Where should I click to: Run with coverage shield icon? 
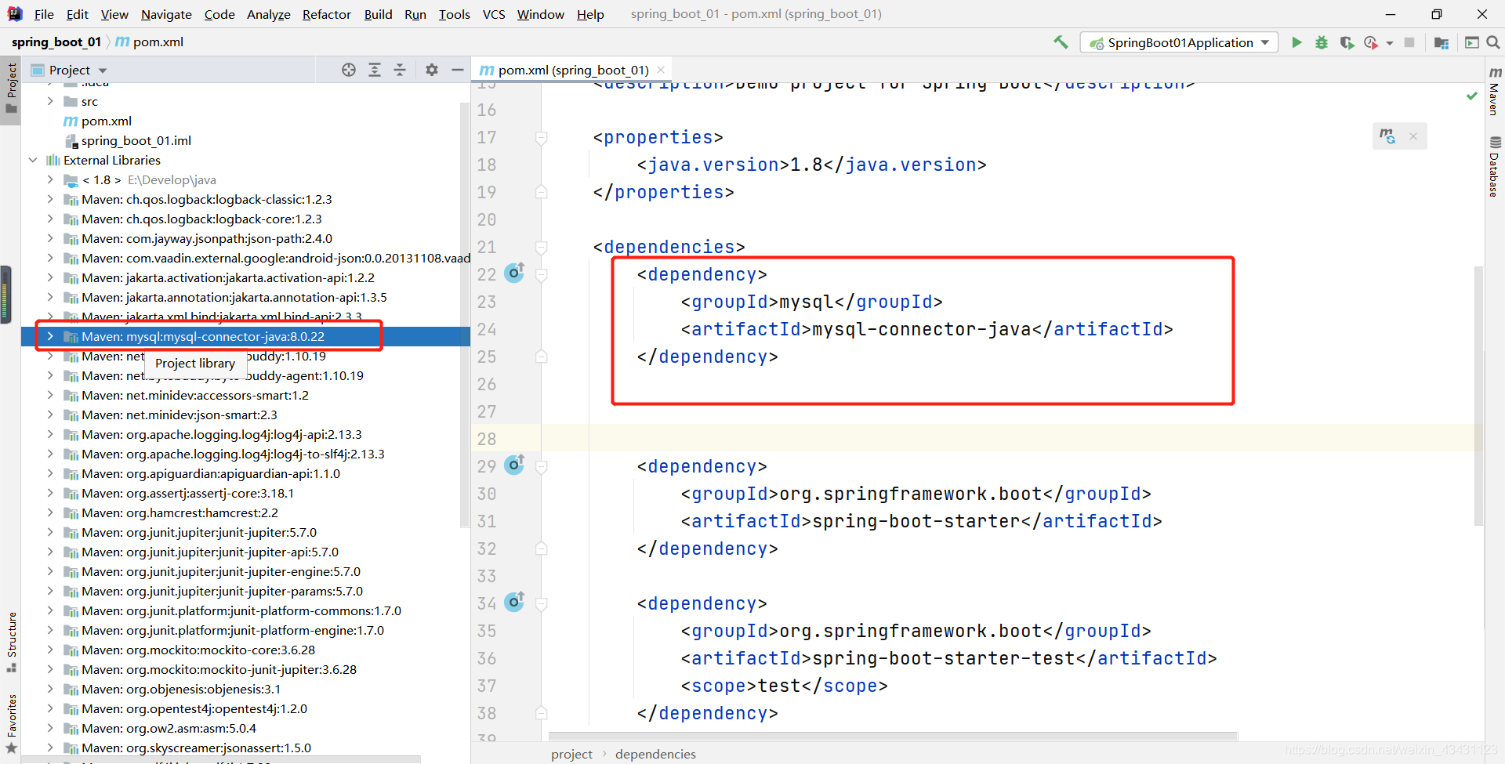click(x=1347, y=42)
